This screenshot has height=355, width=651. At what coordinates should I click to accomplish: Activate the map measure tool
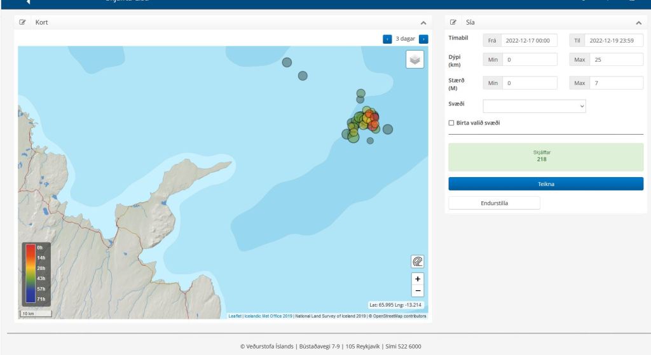coord(418,261)
